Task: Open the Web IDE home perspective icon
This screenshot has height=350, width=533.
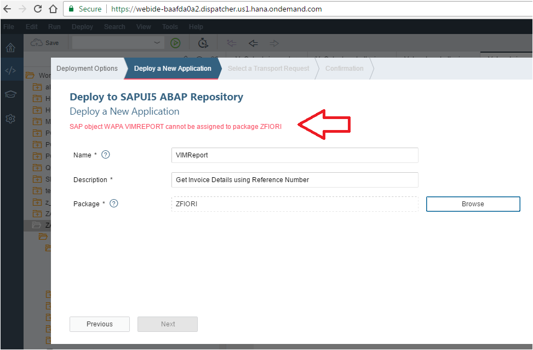Action: point(10,48)
